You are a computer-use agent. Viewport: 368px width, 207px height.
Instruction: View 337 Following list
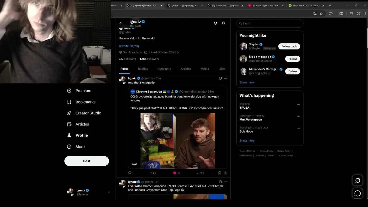click(127, 59)
